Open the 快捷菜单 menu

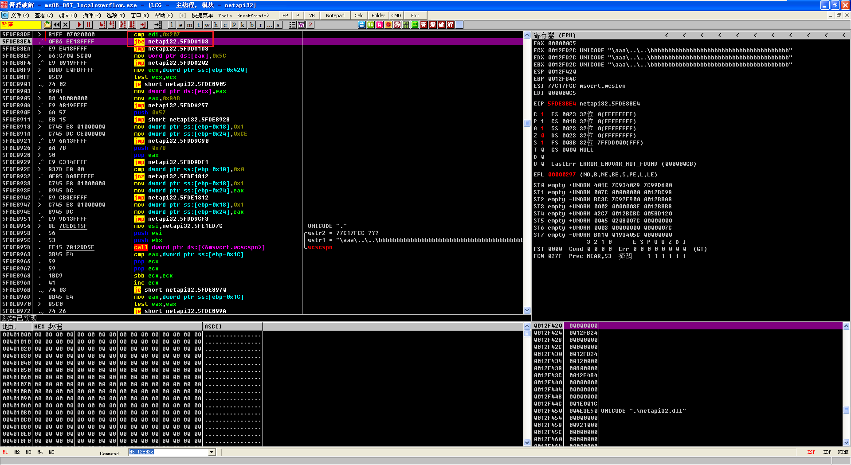coord(202,16)
